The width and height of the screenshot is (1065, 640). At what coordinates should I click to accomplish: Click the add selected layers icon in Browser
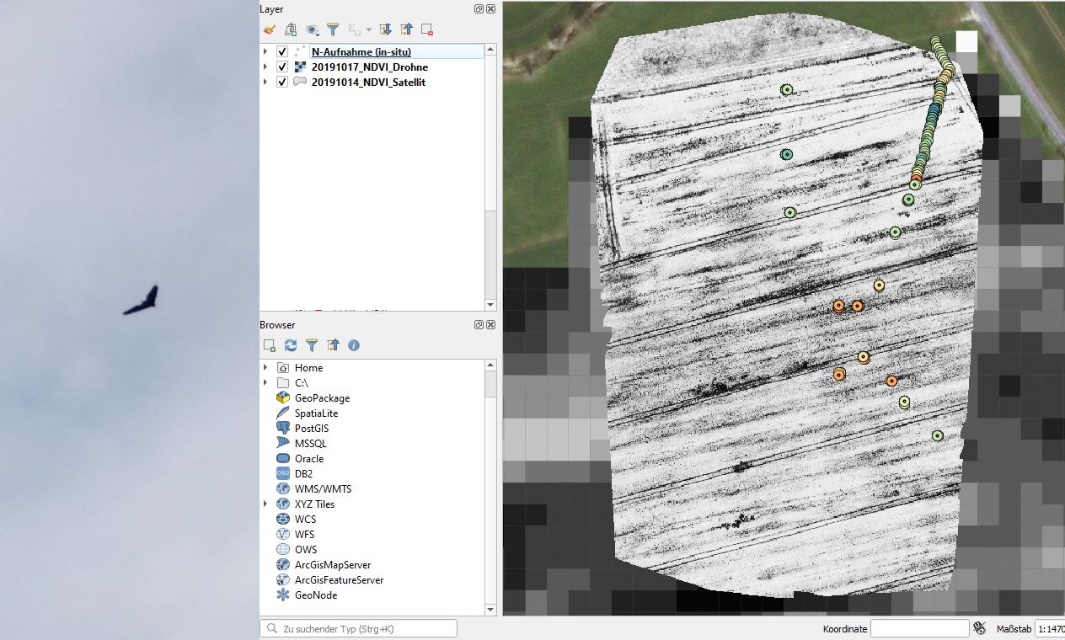tap(270, 345)
